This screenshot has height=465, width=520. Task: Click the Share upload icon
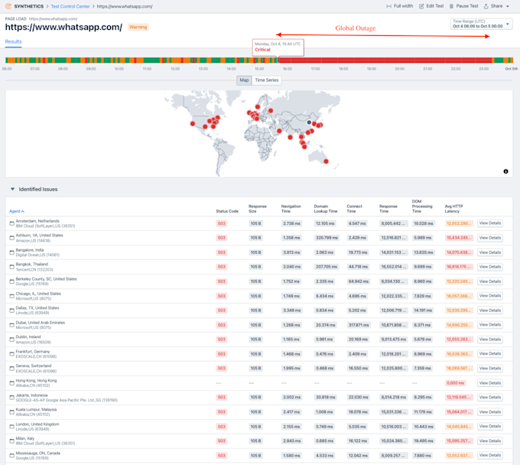[486, 6]
